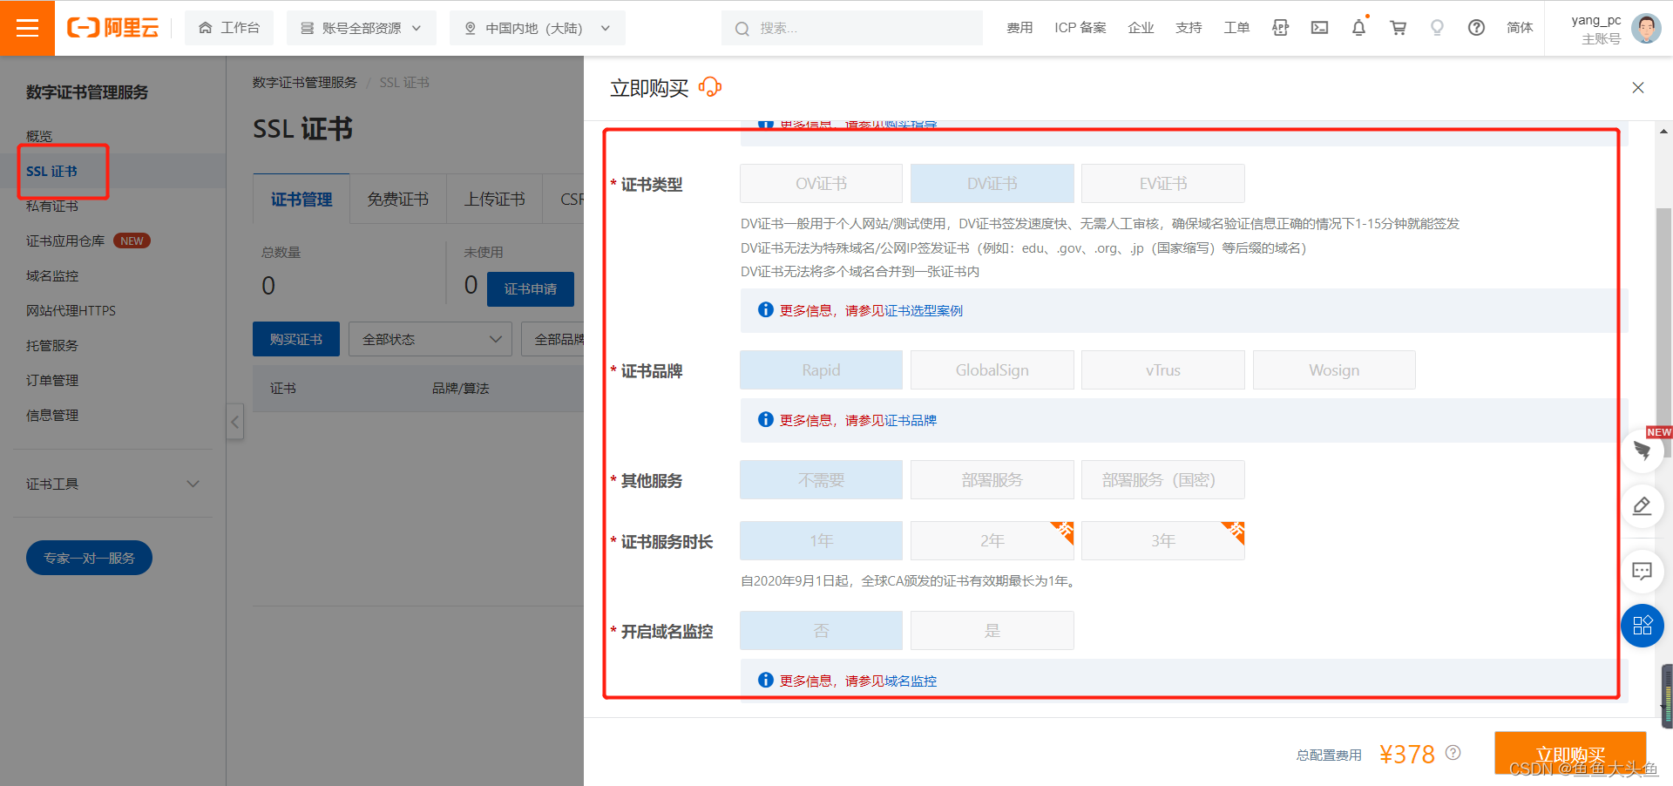Open help question mark icon
This screenshot has height=786, width=1673.
click(x=1476, y=28)
